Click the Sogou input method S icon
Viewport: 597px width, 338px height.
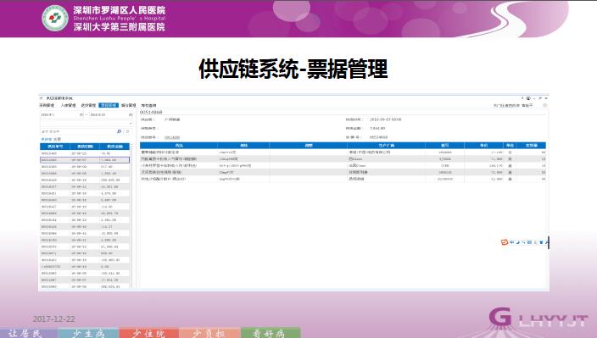click(505, 241)
